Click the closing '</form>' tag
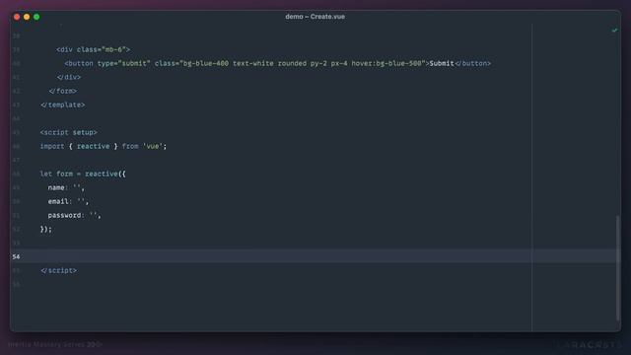The height and width of the screenshot is (355, 631). (x=62, y=91)
